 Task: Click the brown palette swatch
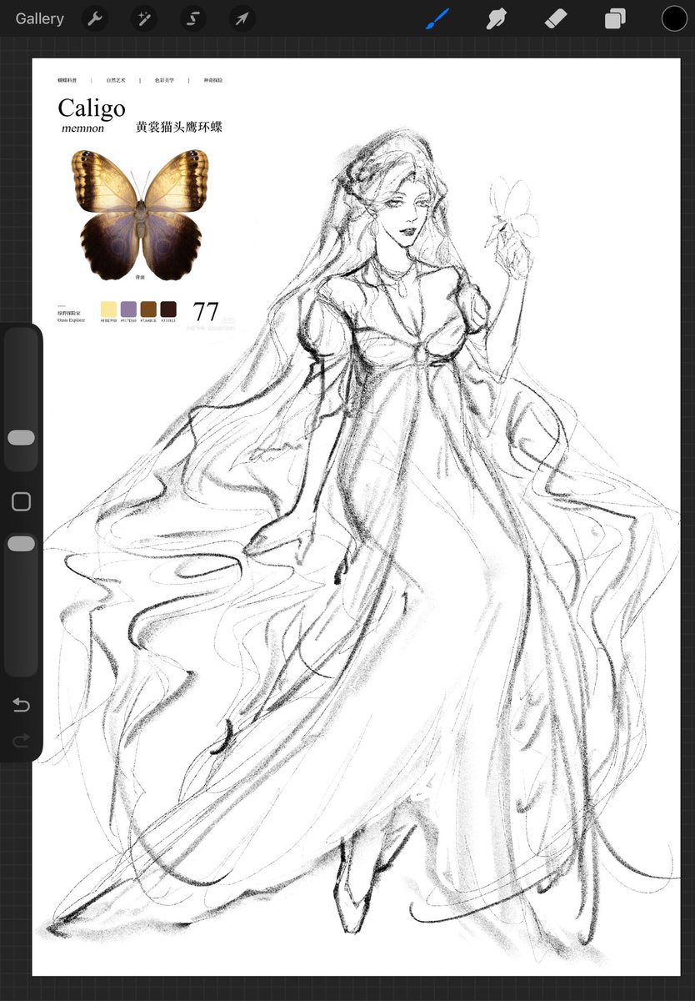[x=148, y=309]
